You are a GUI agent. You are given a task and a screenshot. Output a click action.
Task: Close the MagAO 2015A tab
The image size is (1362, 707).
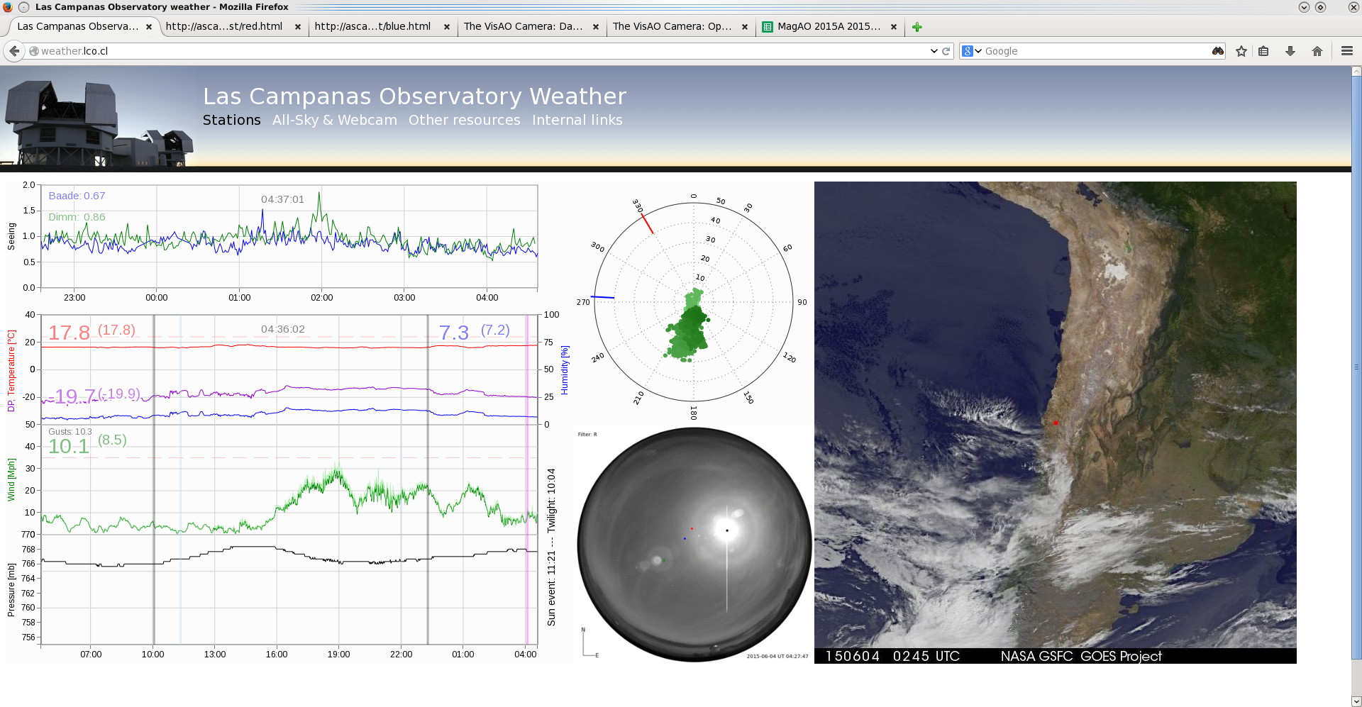894,27
